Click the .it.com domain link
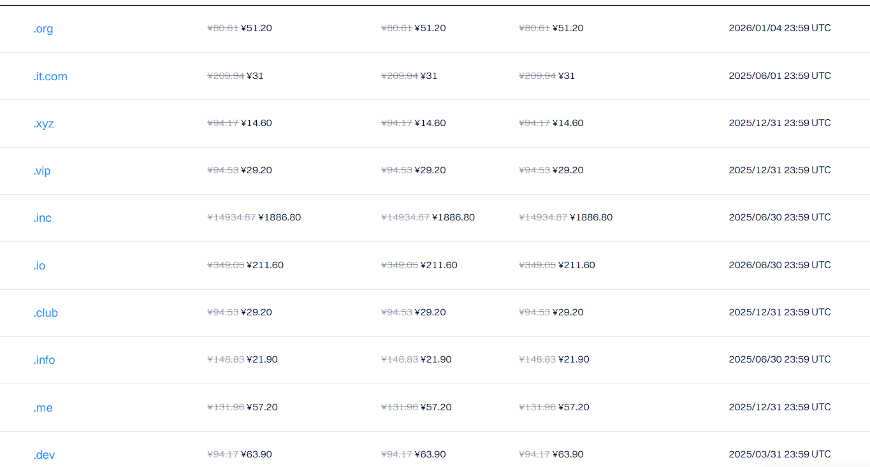The image size is (870, 467). click(50, 76)
